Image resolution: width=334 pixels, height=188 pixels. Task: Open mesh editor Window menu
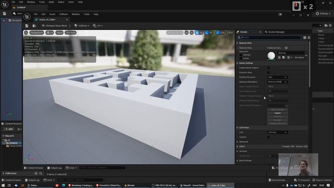(76, 14)
